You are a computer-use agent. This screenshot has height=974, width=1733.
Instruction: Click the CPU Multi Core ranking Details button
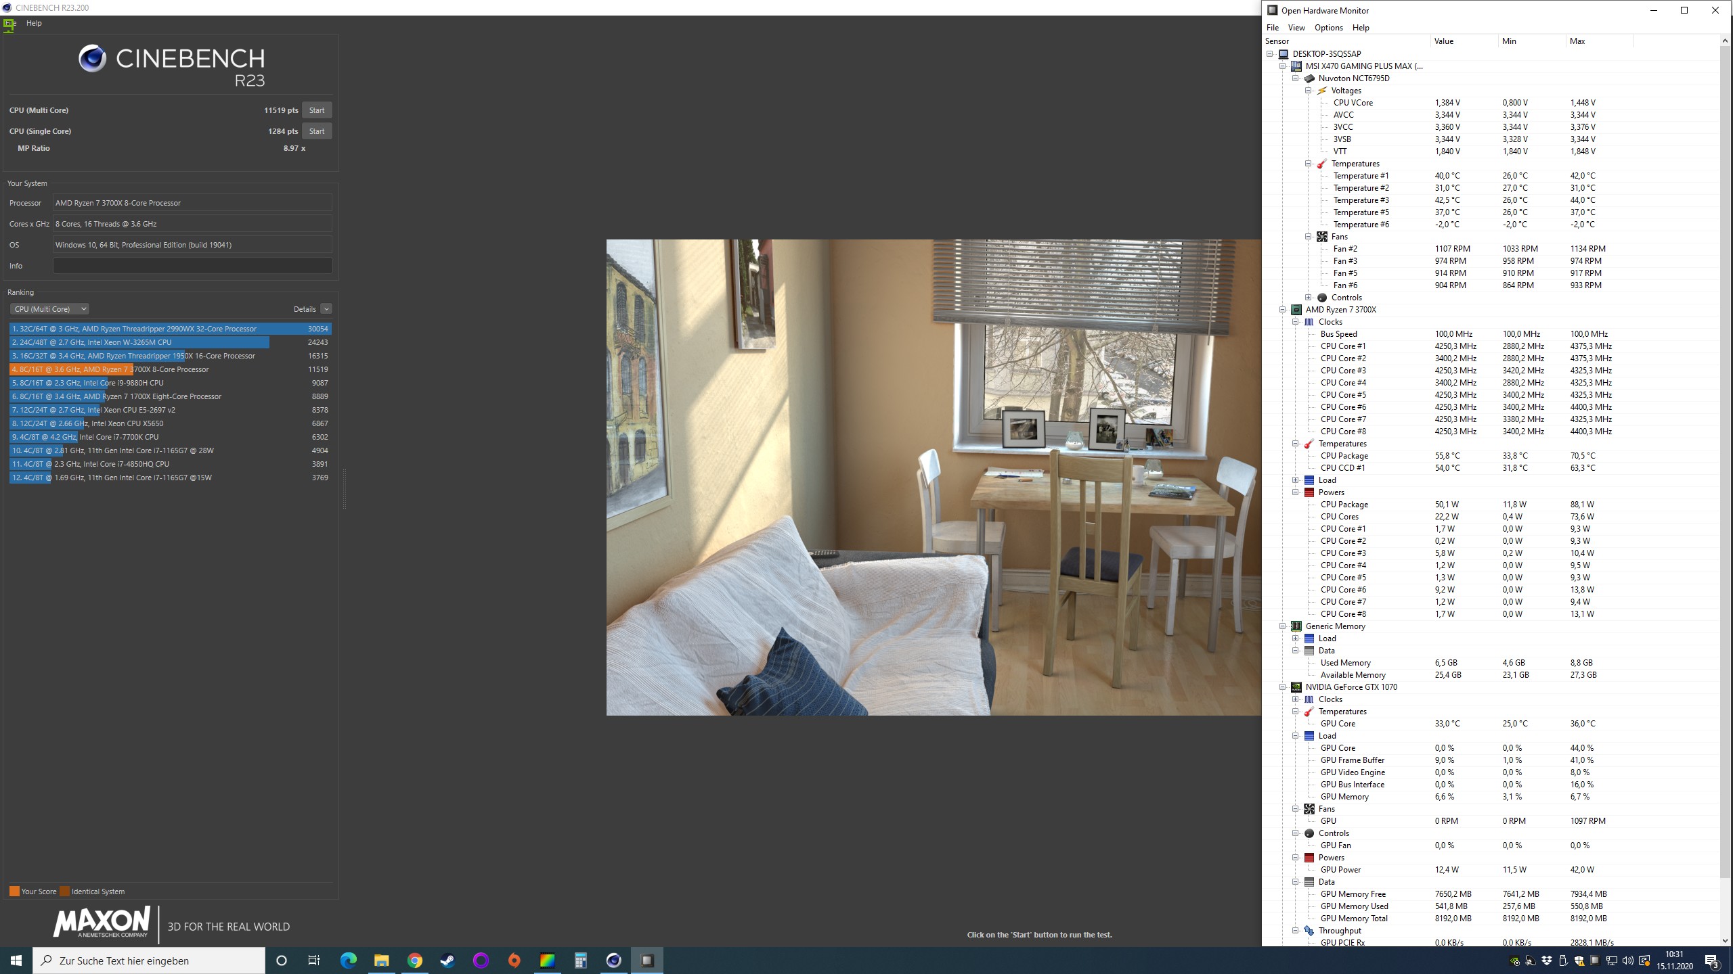(303, 308)
